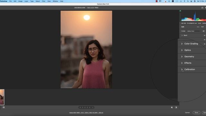Expand the Calibration panel chevron

click(x=182, y=70)
